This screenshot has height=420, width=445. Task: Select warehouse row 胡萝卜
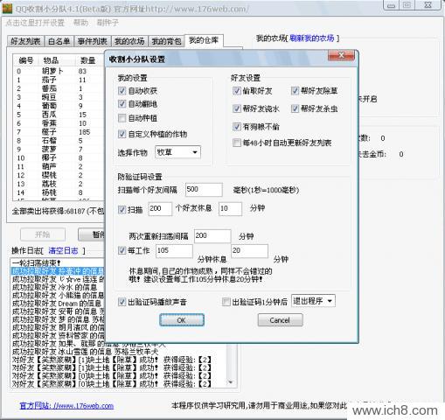59,71
